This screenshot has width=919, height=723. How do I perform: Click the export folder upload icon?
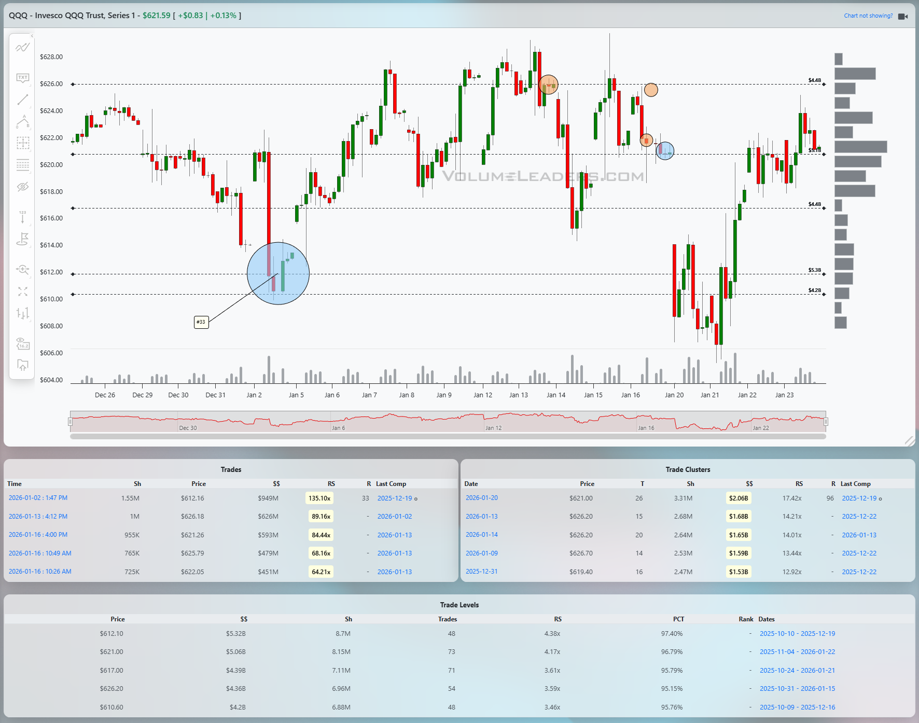pos(22,365)
